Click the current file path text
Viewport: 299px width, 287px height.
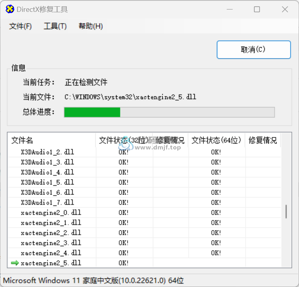tap(130, 97)
